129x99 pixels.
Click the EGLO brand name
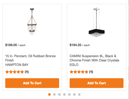tap(74, 65)
